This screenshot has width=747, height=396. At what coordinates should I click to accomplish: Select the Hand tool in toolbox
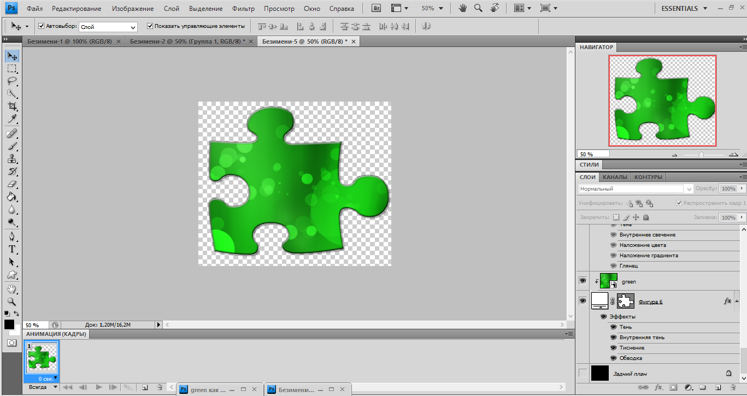[12, 289]
